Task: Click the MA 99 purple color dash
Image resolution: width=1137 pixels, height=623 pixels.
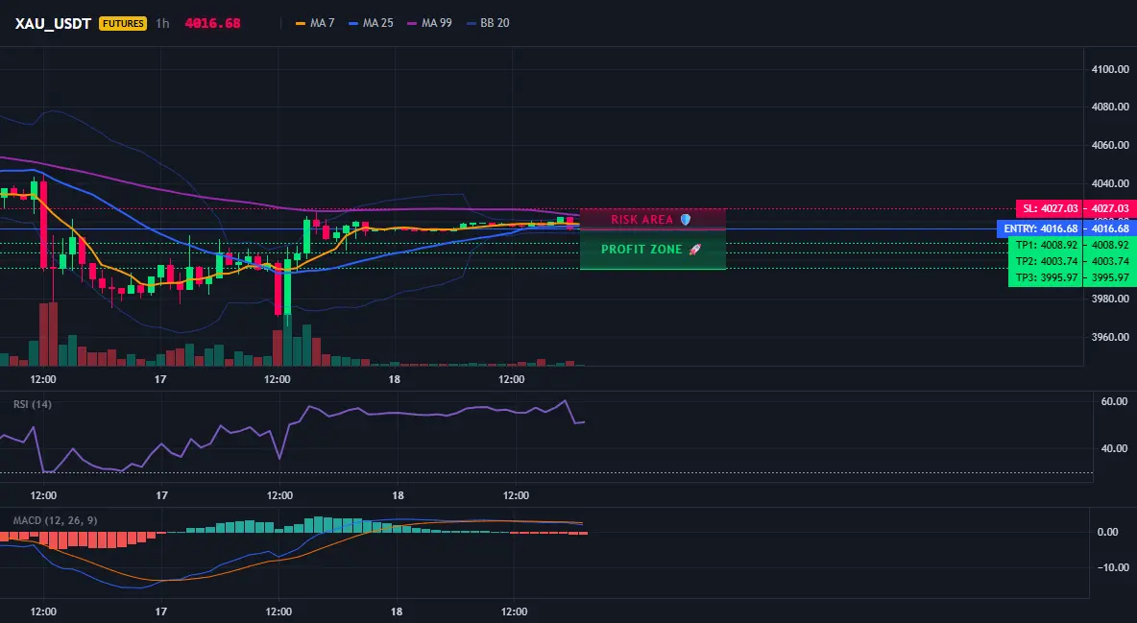Action: 413,23
